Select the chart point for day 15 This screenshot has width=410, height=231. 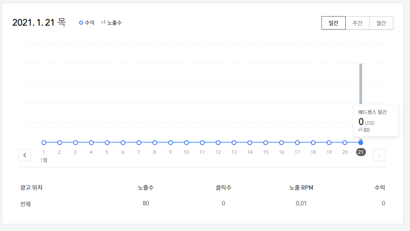coord(266,143)
